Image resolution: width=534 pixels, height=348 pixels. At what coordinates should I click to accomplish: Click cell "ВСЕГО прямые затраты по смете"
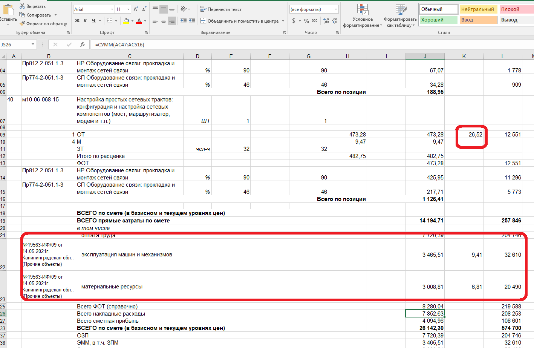pos(123,221)
